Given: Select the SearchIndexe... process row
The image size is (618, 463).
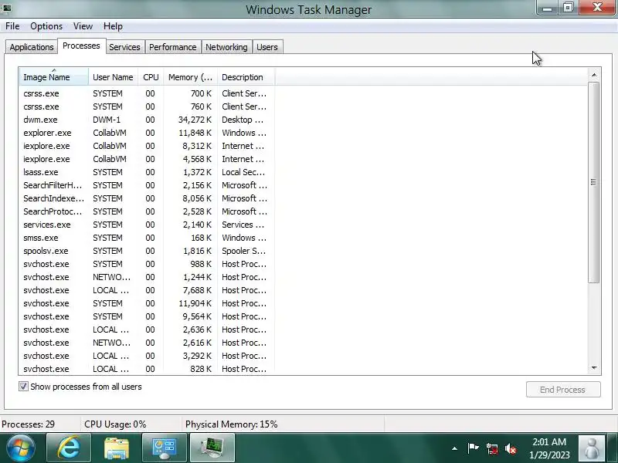Looking at the screenshot, I should (147, 198).
